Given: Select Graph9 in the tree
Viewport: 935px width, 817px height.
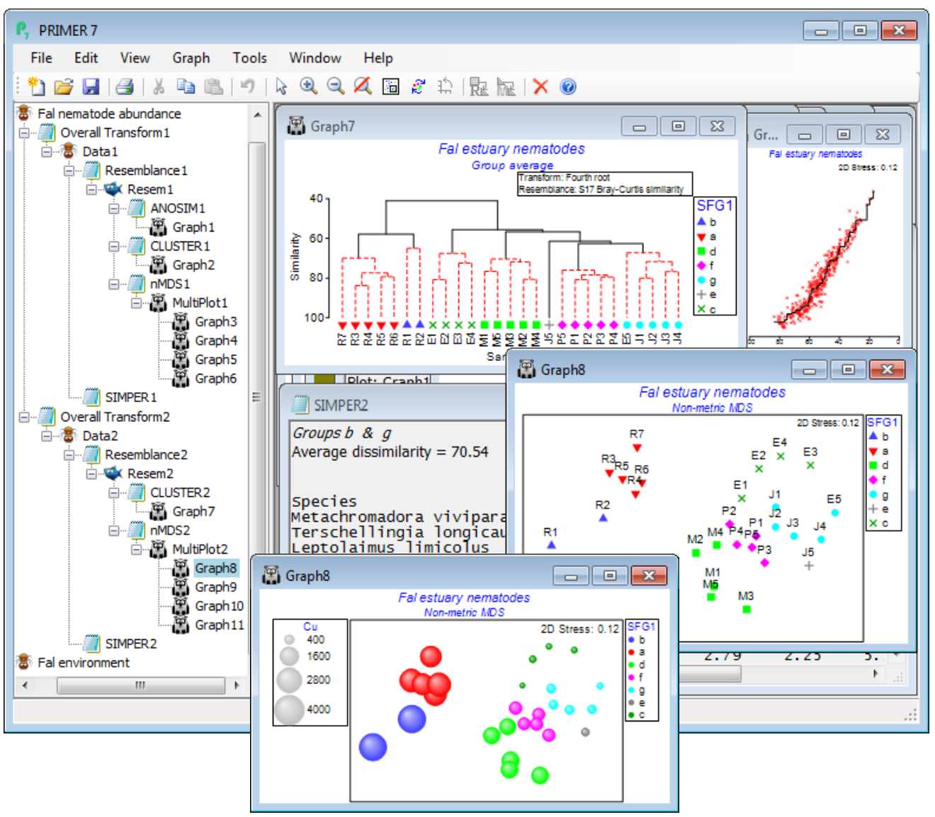Looking at the screenshot, I should coord(216,587).
